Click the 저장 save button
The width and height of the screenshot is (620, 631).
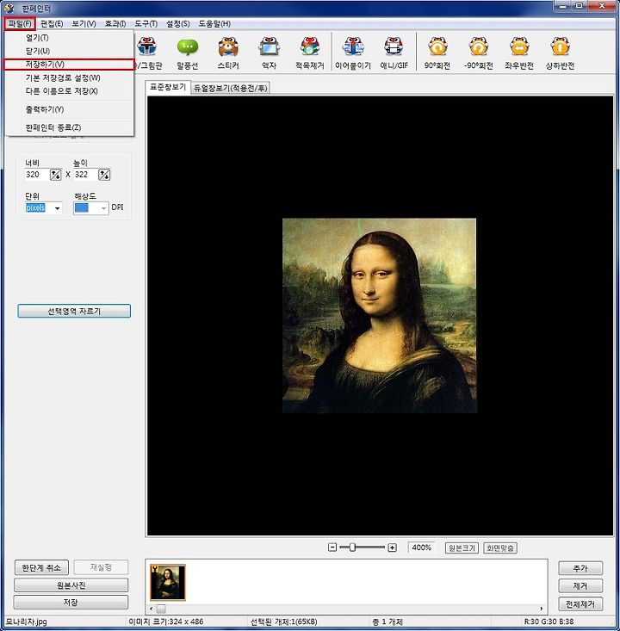pos(71,603)
